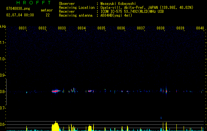207x131 pixels.
Task: Click the 'Receiver' field label
Action: (67, 11)
